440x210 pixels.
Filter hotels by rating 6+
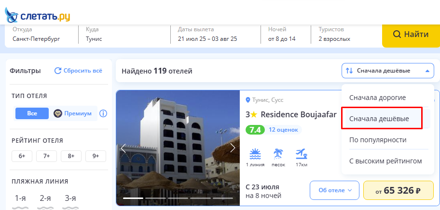[22, 156]
